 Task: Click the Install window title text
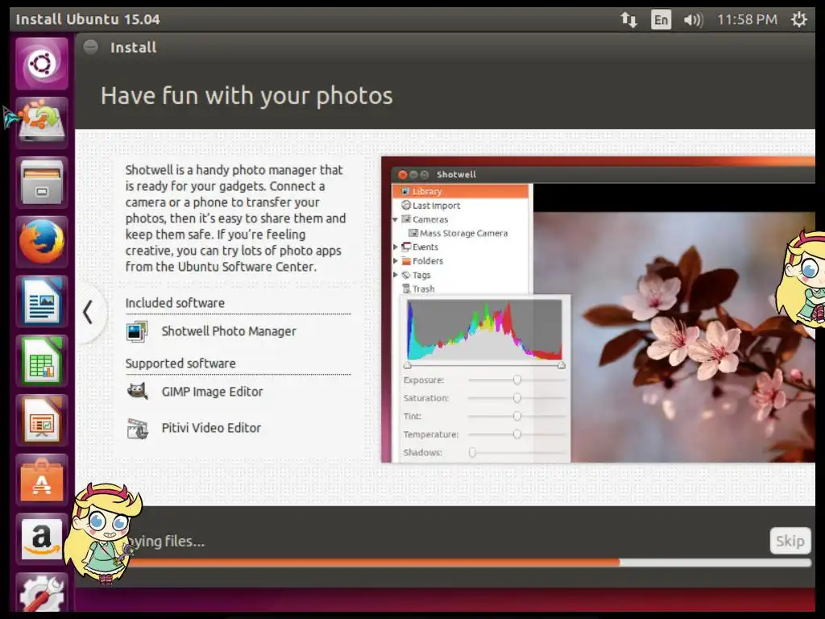pos(133,48)
